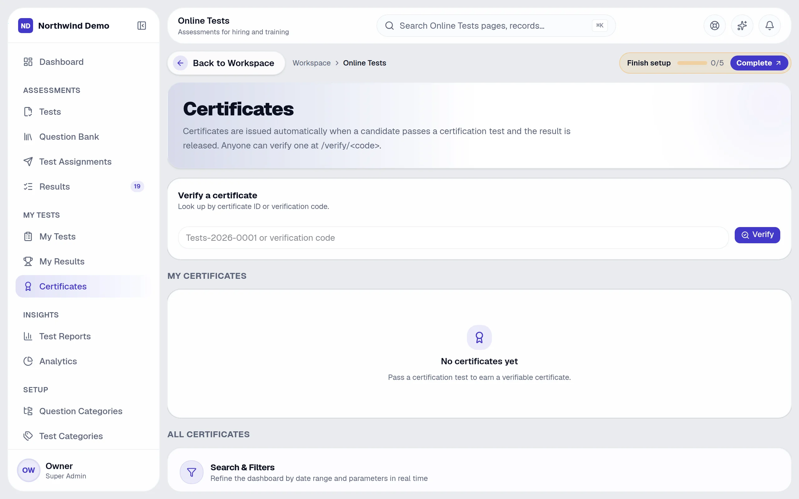Click the certificate ID verification input
The height and width of the screenshot is (499, 799).
[453, 238]
